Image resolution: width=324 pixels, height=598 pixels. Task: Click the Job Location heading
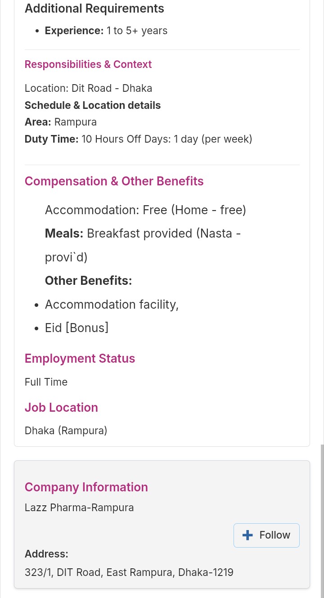tap(61, 407)
